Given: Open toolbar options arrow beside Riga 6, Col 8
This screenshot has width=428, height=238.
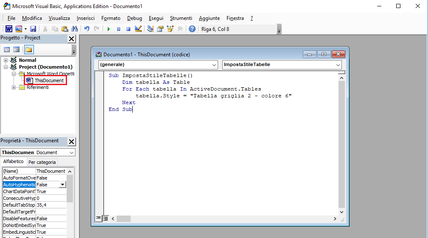Looking at the screenshot, I should (x=279, y=30).
